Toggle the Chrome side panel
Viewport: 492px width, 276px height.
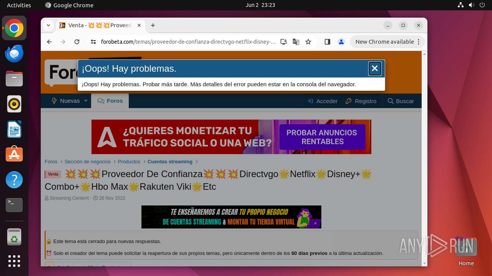tap(327, 42)
